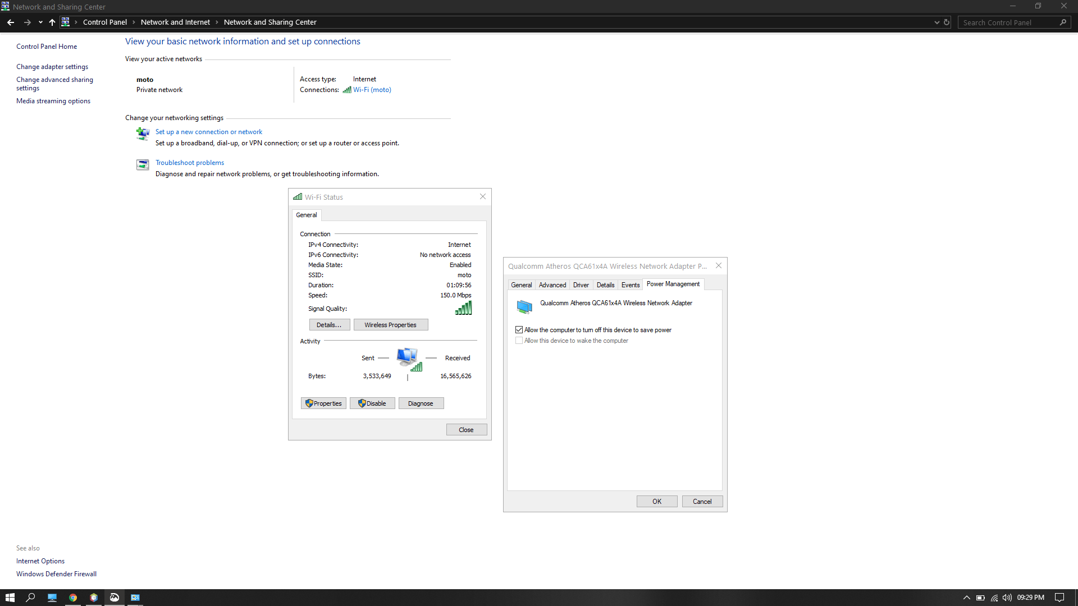The image size is (1078, 606).
Task: Click the Wireless Properties button
Action: (390, 325)
